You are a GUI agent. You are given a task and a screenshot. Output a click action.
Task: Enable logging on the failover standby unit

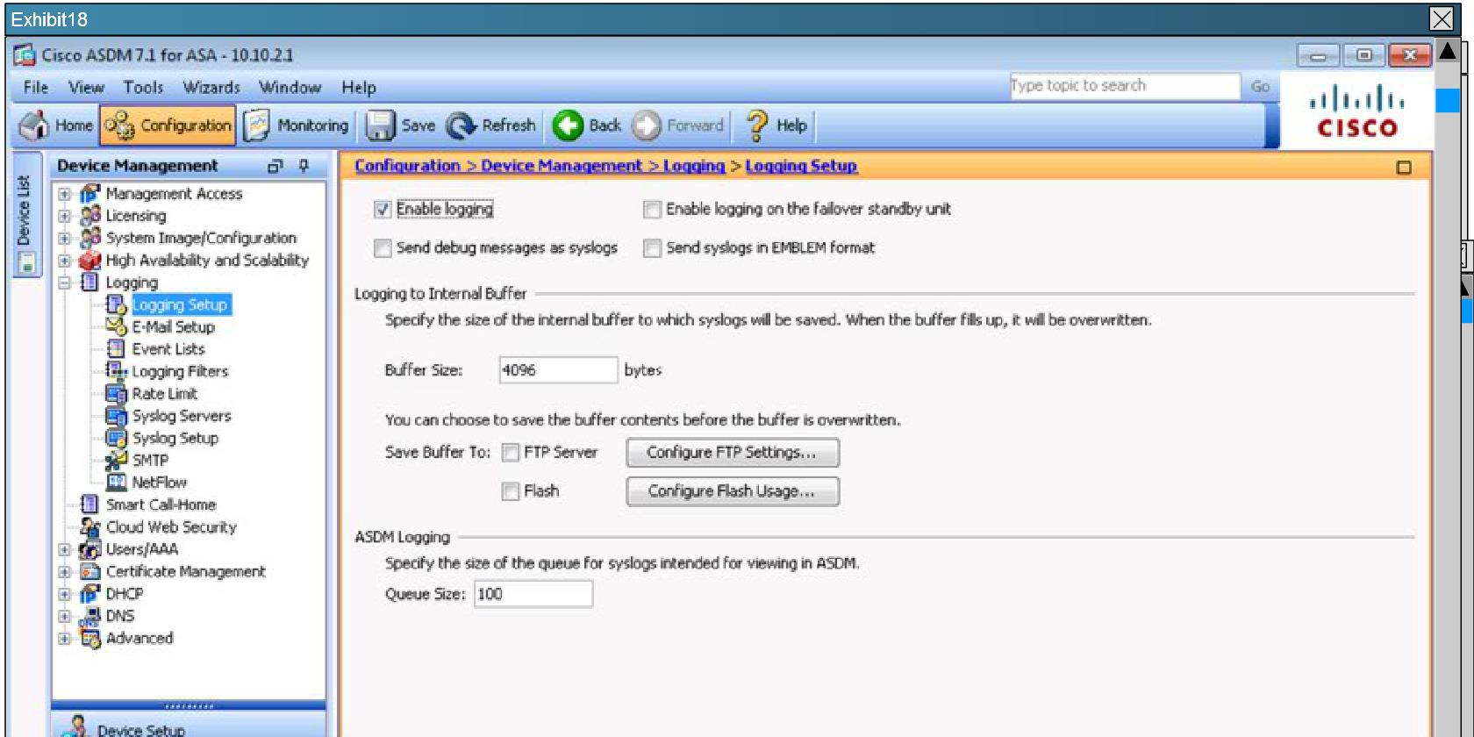click(652, 209)
